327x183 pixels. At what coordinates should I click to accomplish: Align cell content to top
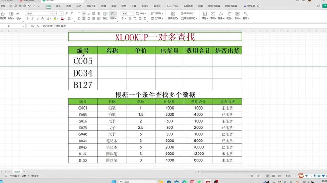coord(79,13)
